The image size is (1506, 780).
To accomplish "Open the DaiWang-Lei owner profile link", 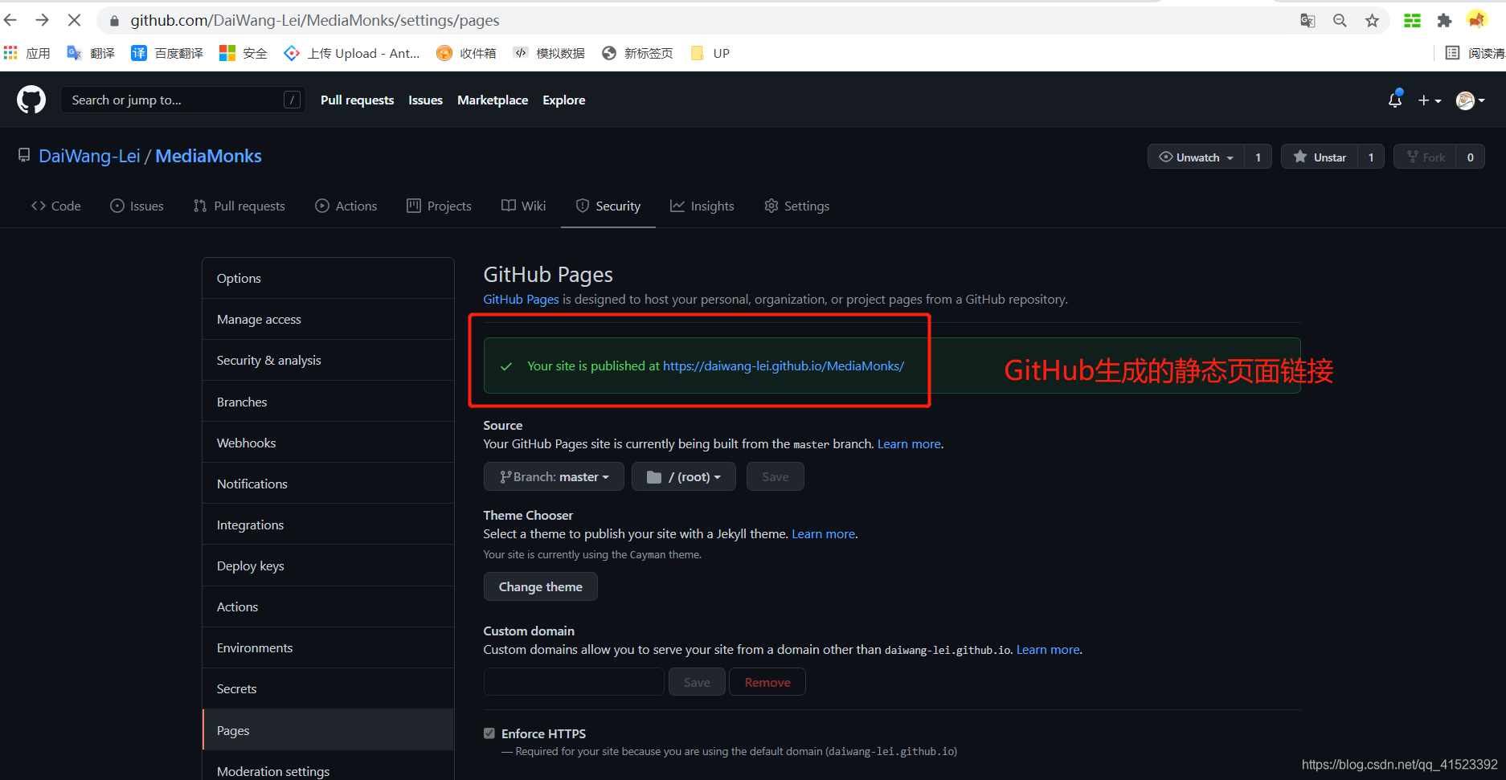I will [89, 156].
